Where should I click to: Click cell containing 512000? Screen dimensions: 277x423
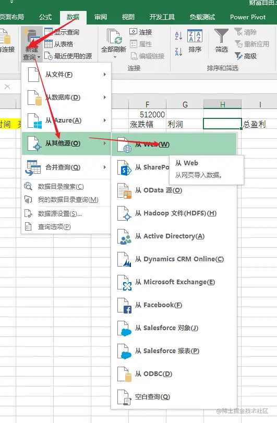tap(147, 114)
